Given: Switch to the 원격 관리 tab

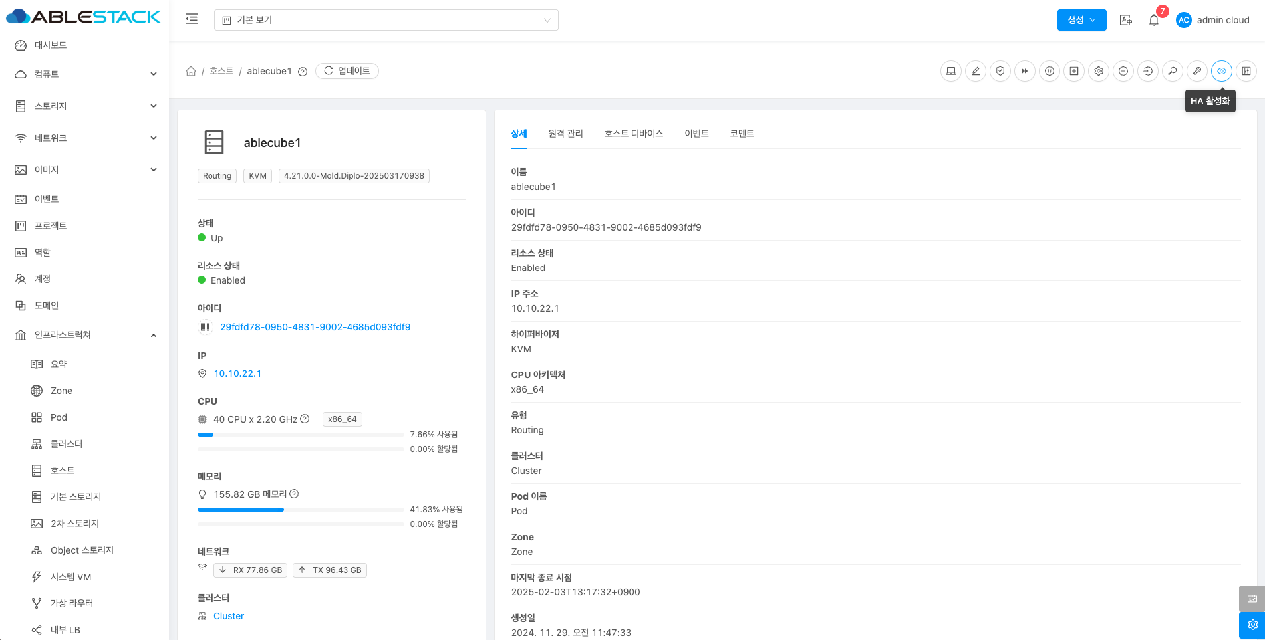Looking at the screenshot, I should [565, 134].
